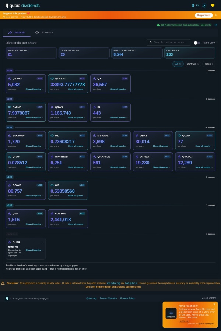Click the token icon on QTREAT e235 card

coord(52,79)
